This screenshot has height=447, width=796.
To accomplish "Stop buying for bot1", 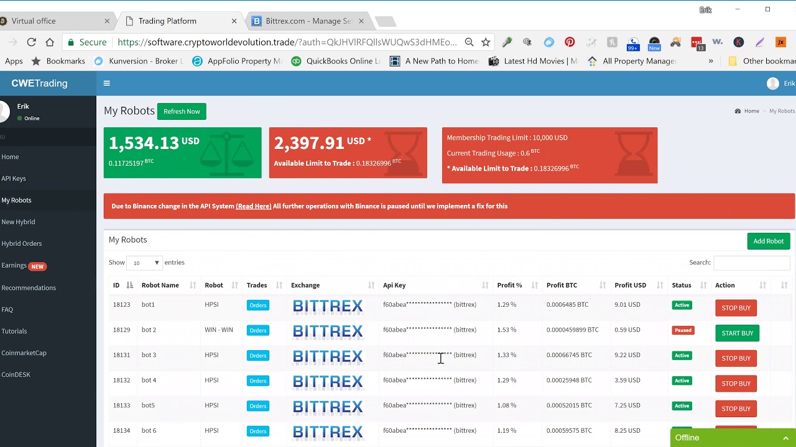I will point(736,308).
